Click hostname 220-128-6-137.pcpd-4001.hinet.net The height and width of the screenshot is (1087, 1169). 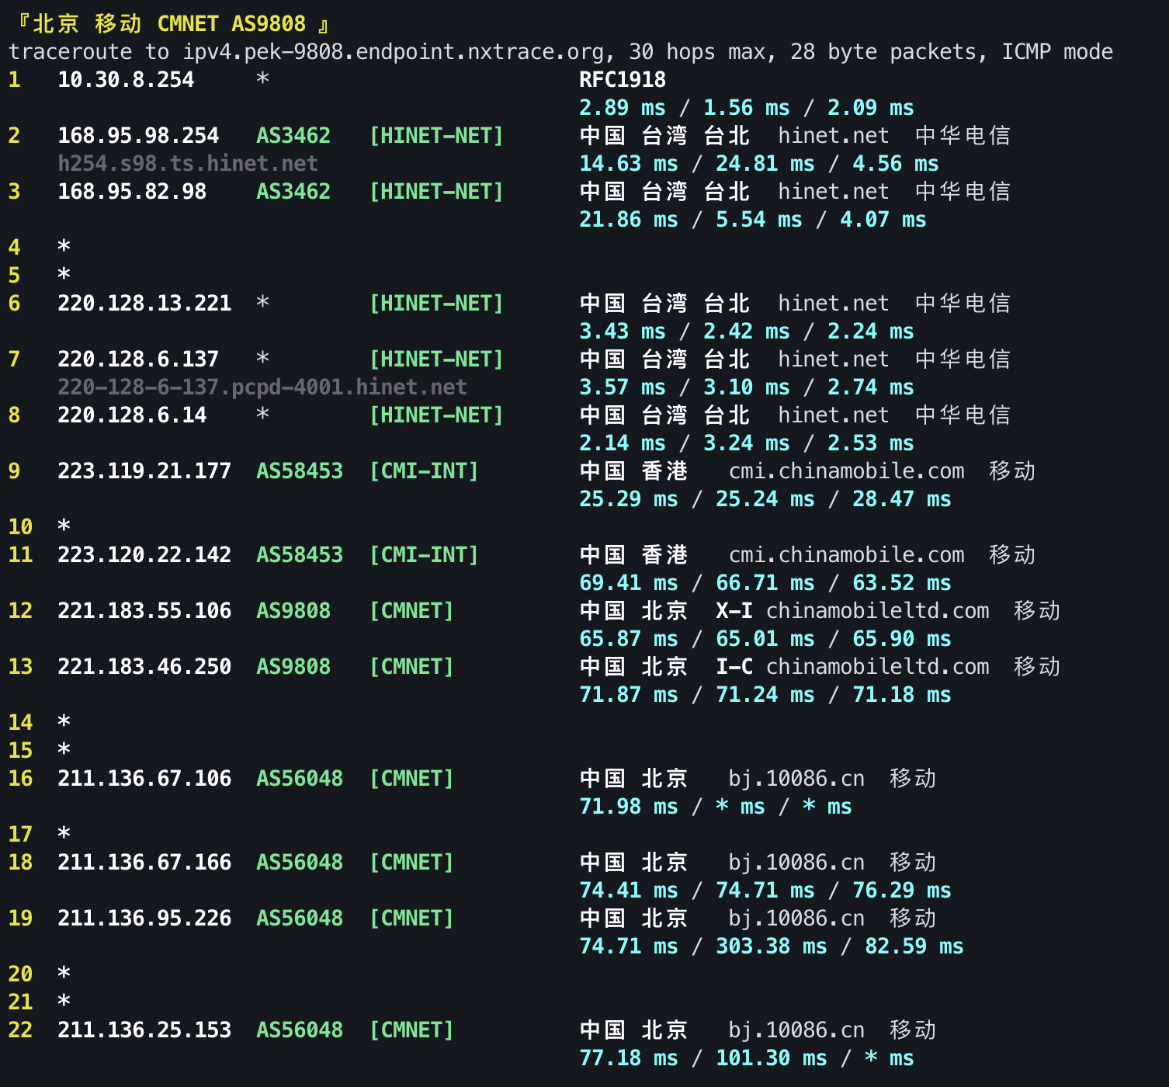[x=262, y=387]
